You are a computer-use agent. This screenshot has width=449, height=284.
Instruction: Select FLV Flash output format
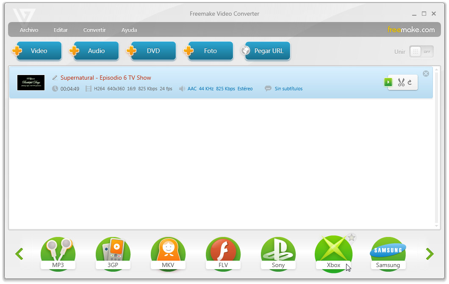click(x=223, y=253)
